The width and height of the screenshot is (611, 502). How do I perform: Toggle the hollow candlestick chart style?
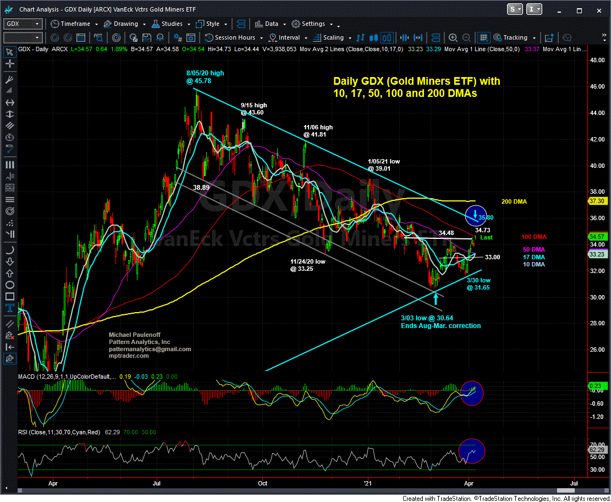click(387, 38)
